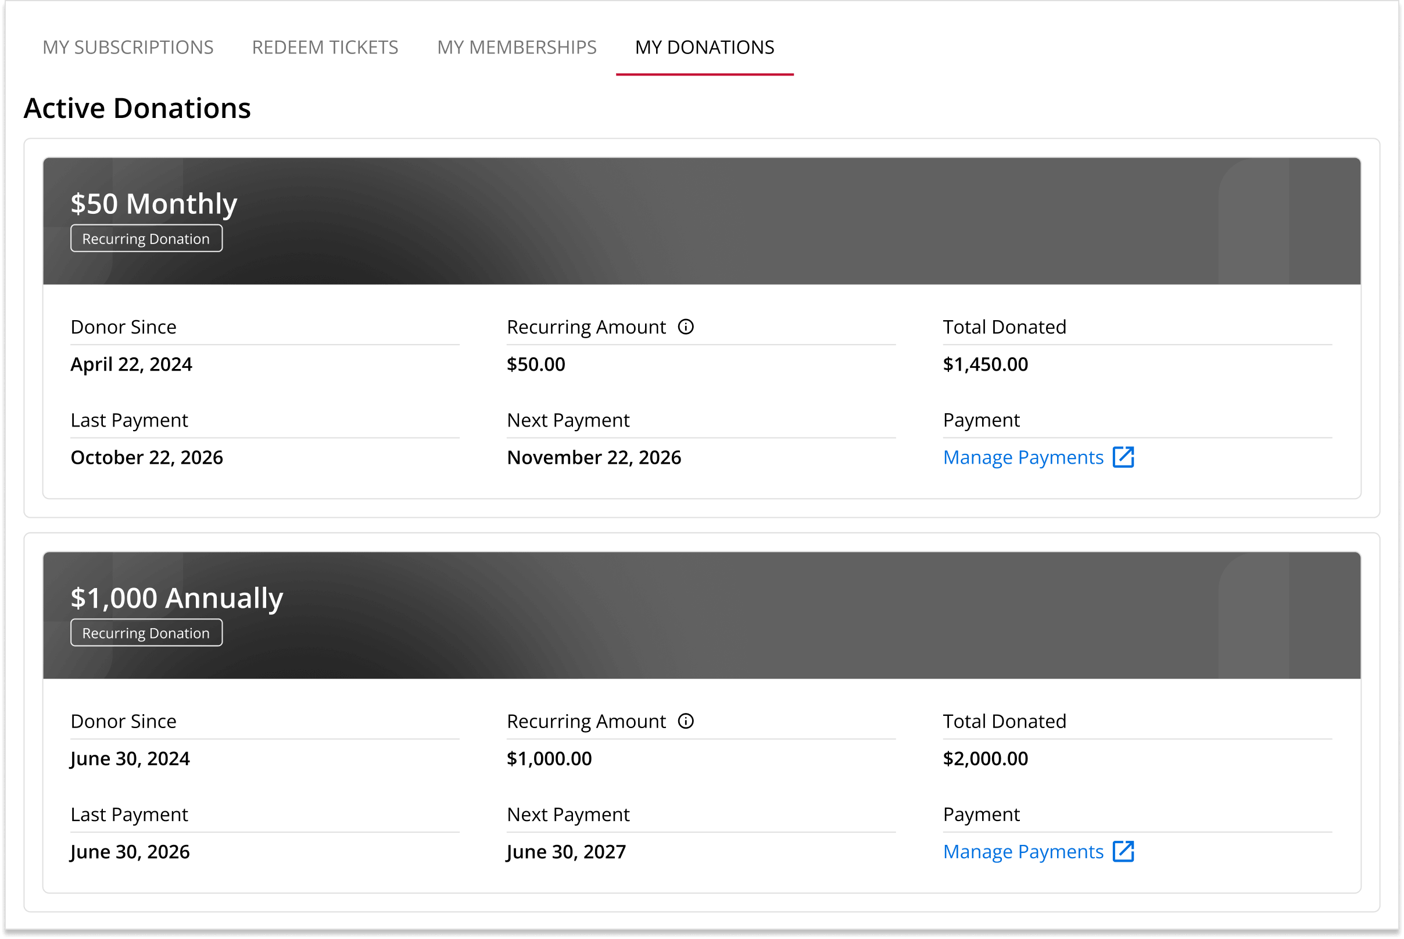Click the "$1,000 Annually" card title
Image resolution: width=1404 pixels, height=939 pixels.
click(x=177, y=598)
